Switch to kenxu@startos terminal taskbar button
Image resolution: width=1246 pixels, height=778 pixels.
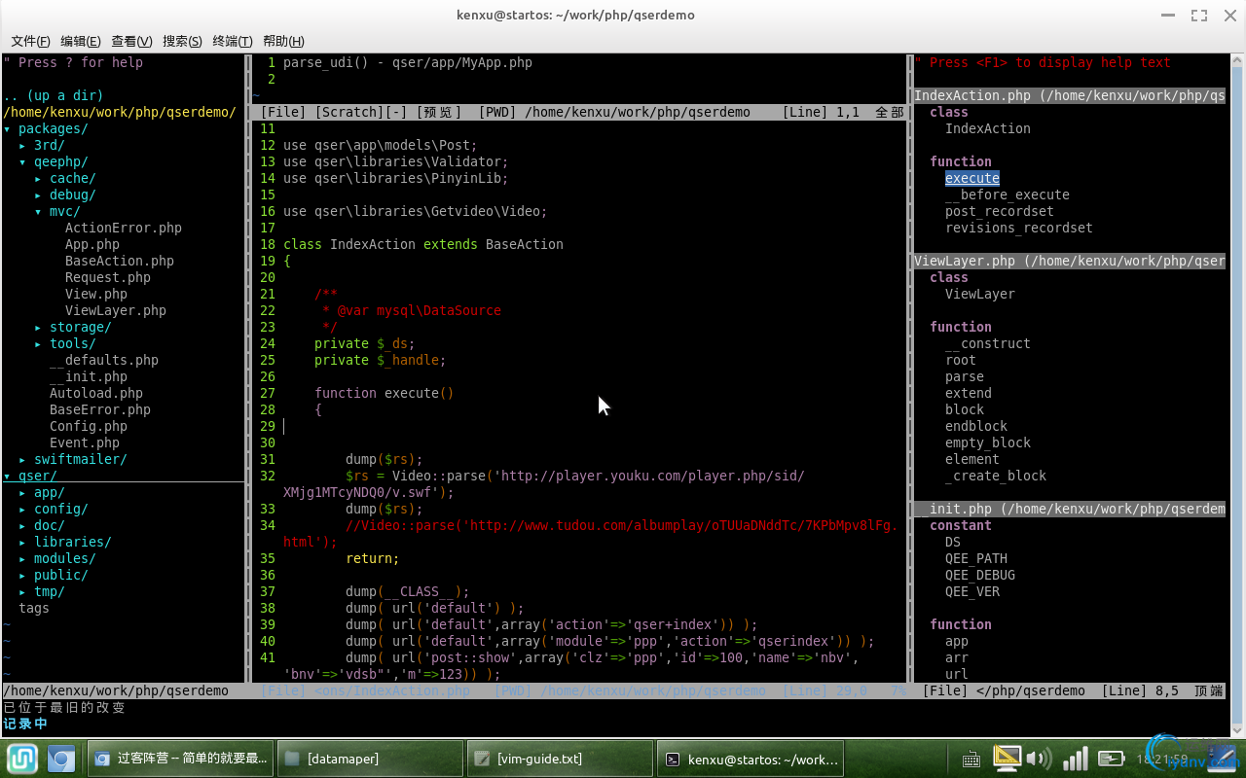[751, 759]
